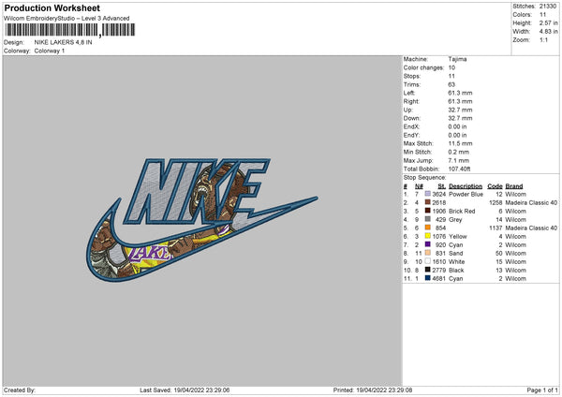Screen dimensions: 562x397
Task: Click the Min Stitch value '0.2 mm'
Action: (x=459, y=152)
